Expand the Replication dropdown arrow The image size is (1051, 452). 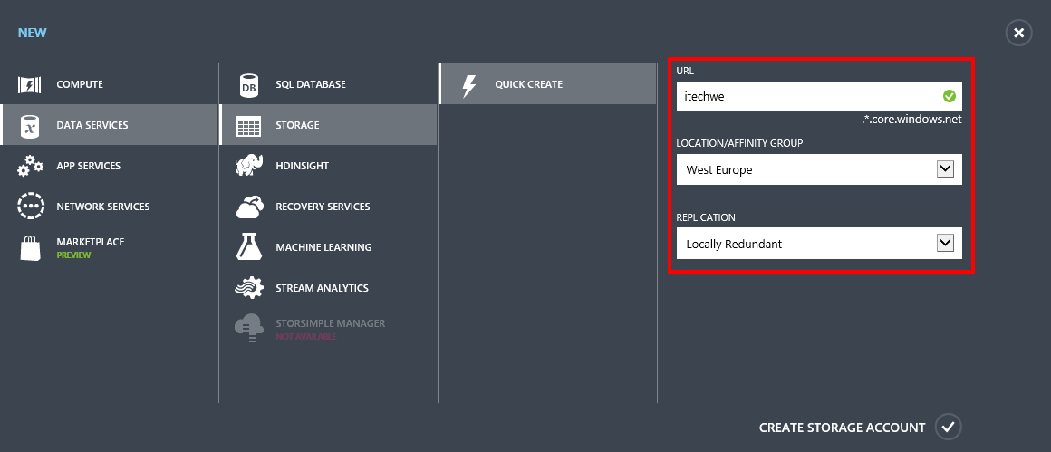(945, 243)
